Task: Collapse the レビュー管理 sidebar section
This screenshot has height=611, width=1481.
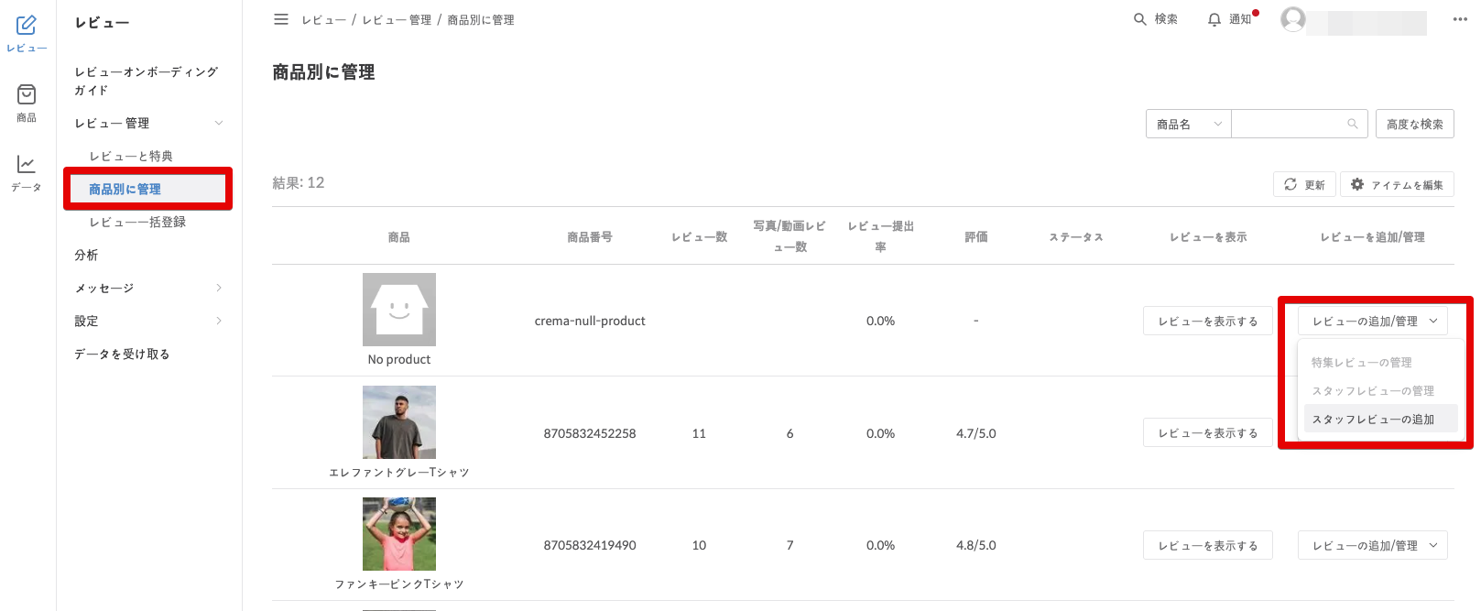Action: [219, 123]
